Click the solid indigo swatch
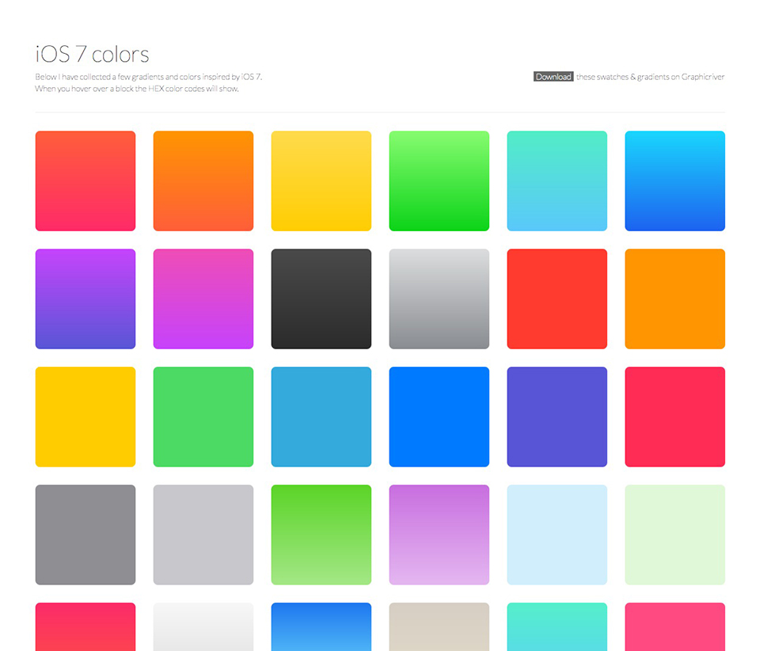 (557, 417)
